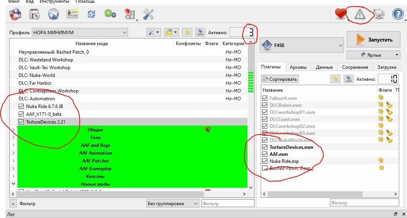
Task: Uncheck AAF_V171-0_beta mod
Action: 21,114
